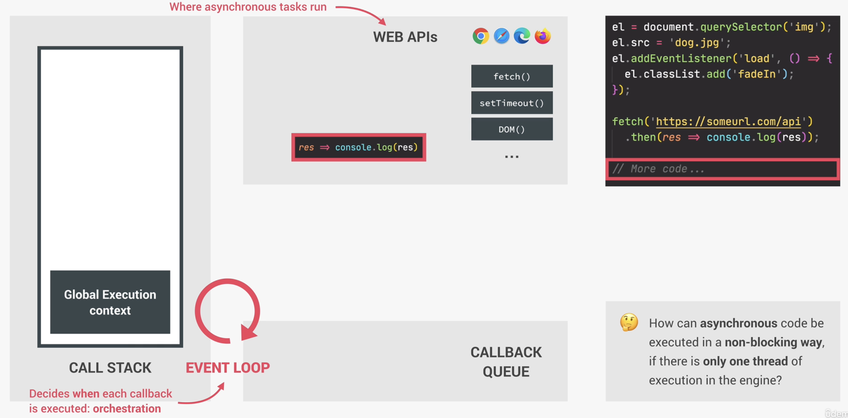Click the CALL STACK label
Viewport: 848px width, 418px height.
(x=110, y=368)
